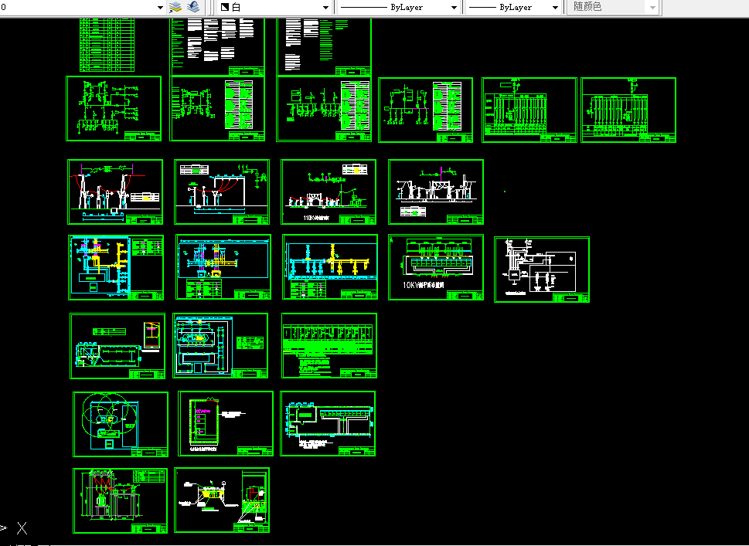Select the sheet with three overlapping green circles

coord(121,424)
